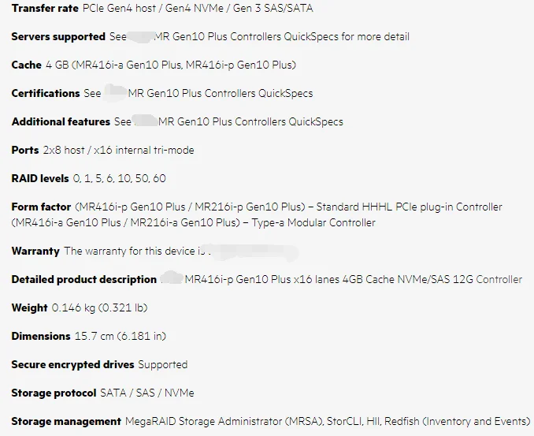Image resolution: width=534 pixels, height=436 pixels.
Task: Click the 4GB Cache NVMe/SAS 12G Controller text
Action: tap(432, 279)
